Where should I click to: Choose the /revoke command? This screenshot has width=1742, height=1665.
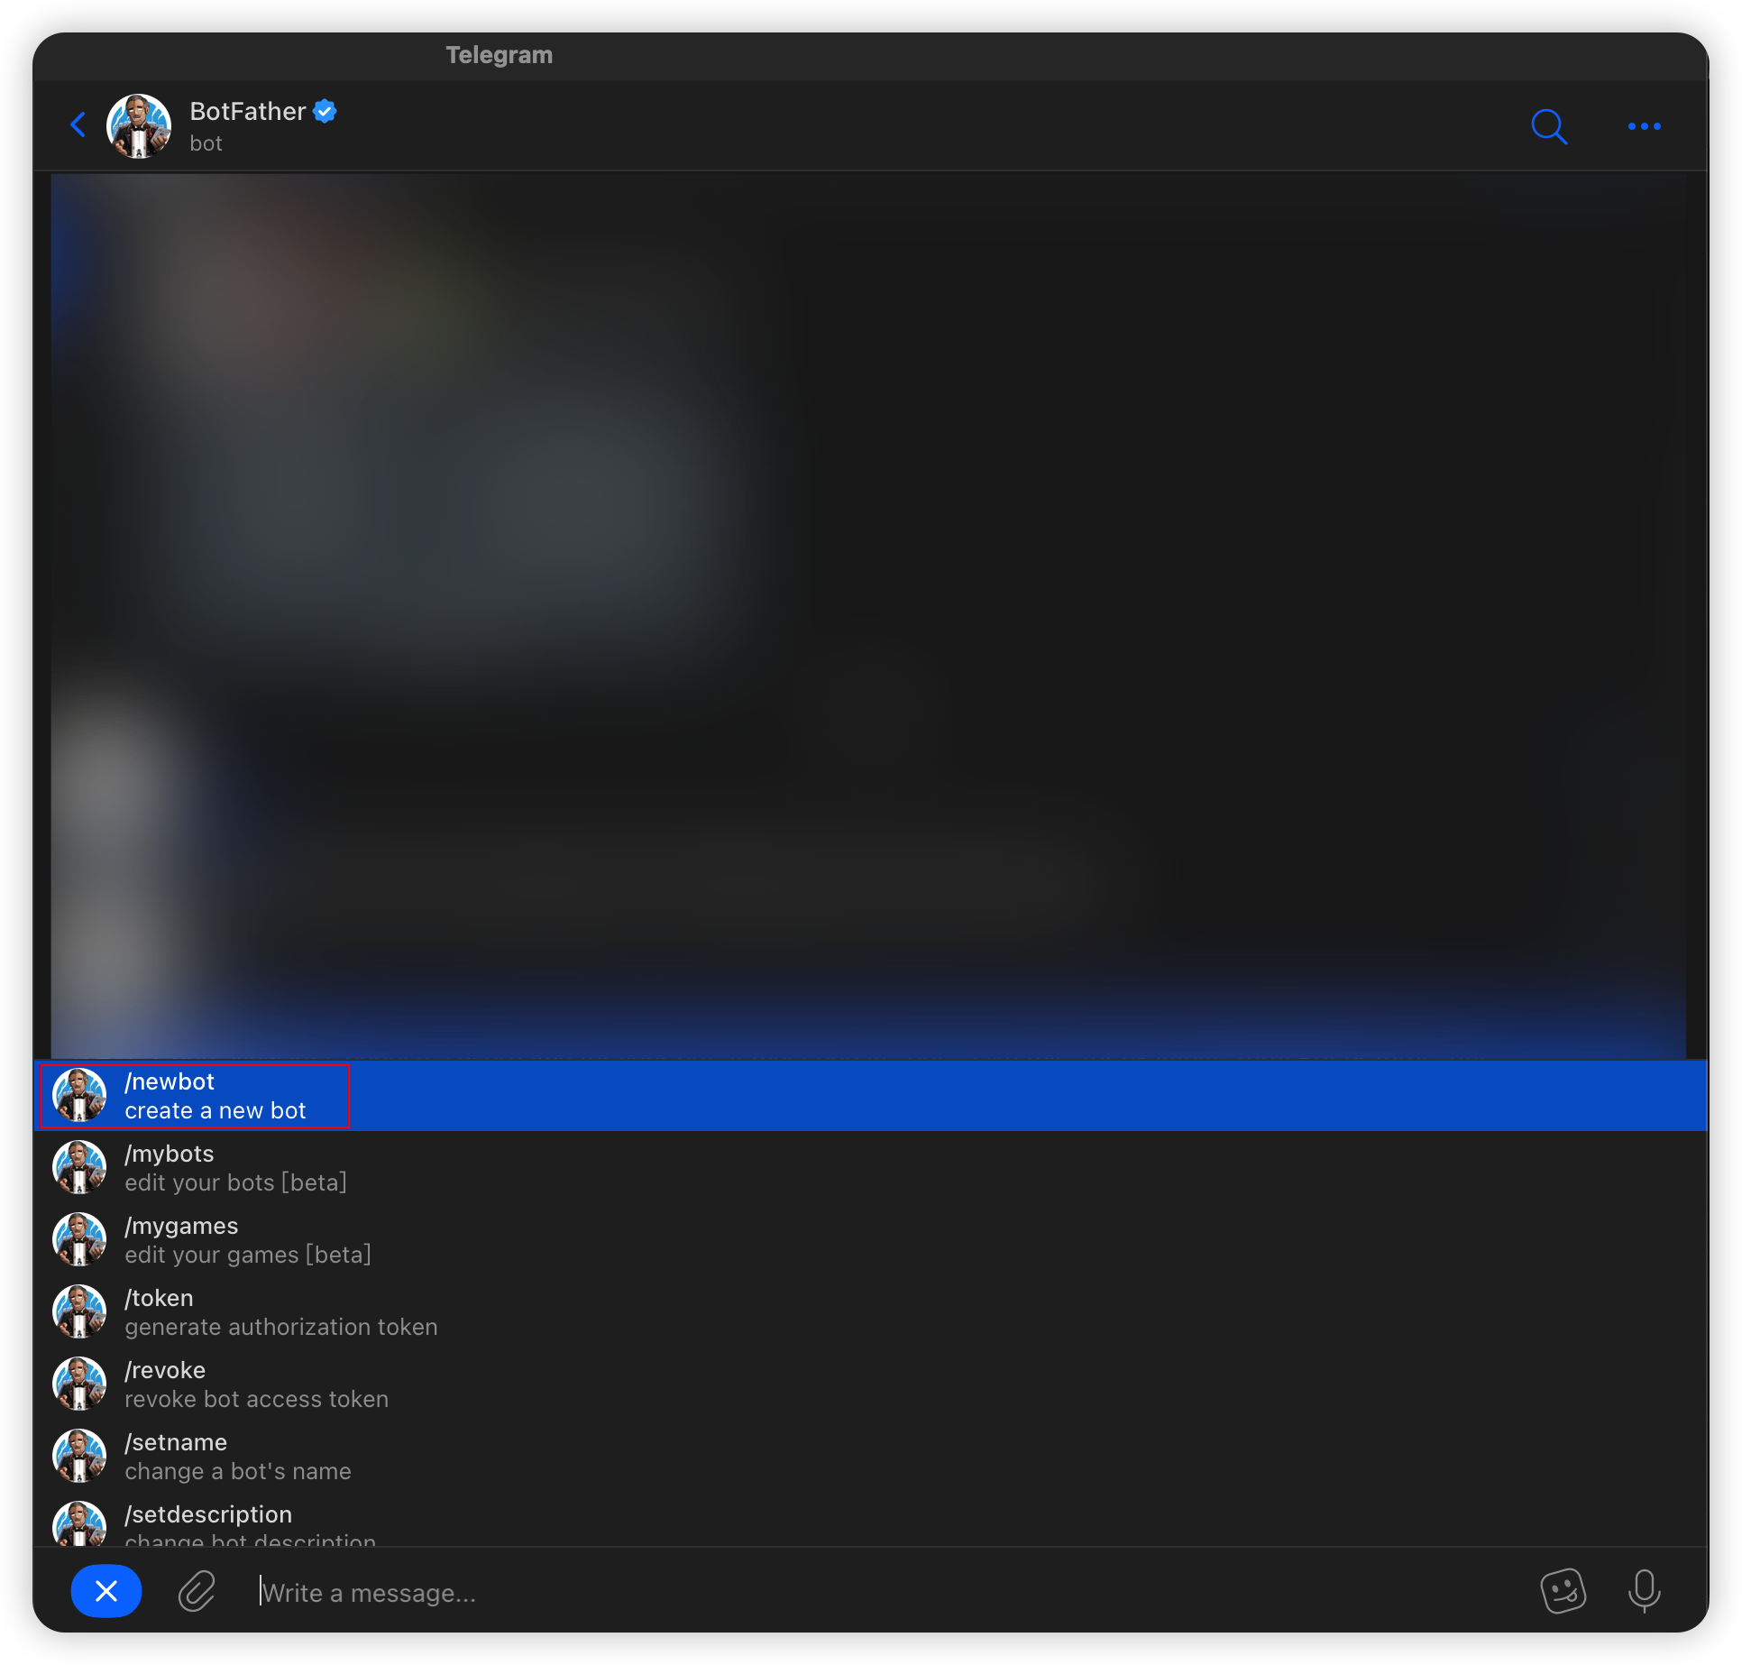(871, 1384)
